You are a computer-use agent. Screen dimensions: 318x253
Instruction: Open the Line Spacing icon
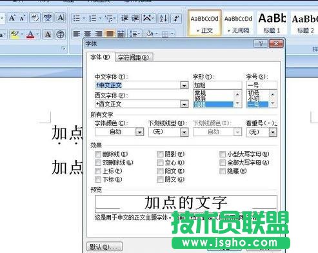click(x=134, y=34)
